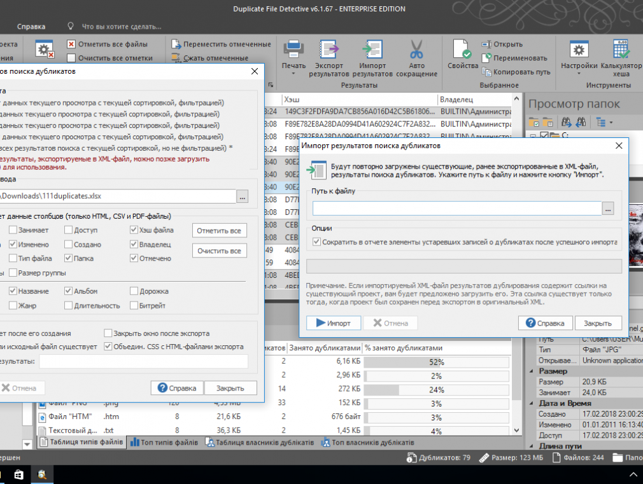The width and height of the screenshot is (643, 484).
Task: Toggle the Создано column checkbox
Action: pos(69,244)
